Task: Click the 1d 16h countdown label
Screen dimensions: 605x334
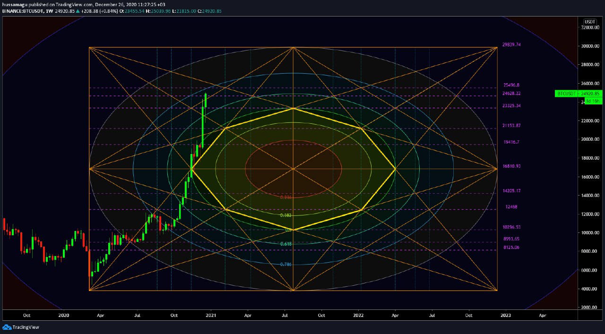Action: [593, 101]
